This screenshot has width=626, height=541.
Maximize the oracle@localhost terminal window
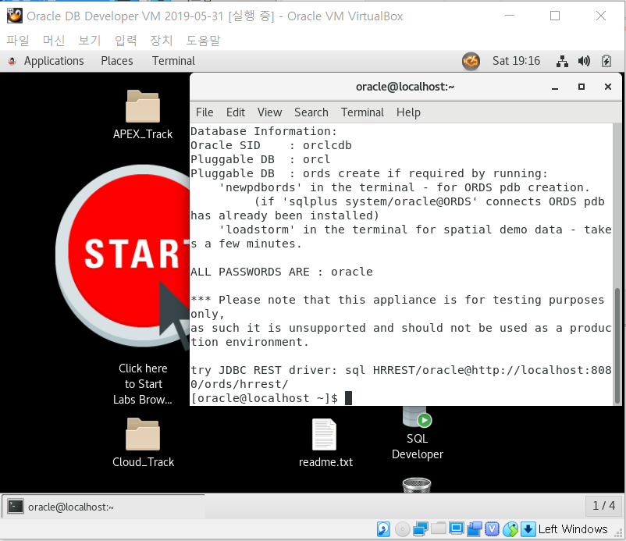(x=582, y=87)
